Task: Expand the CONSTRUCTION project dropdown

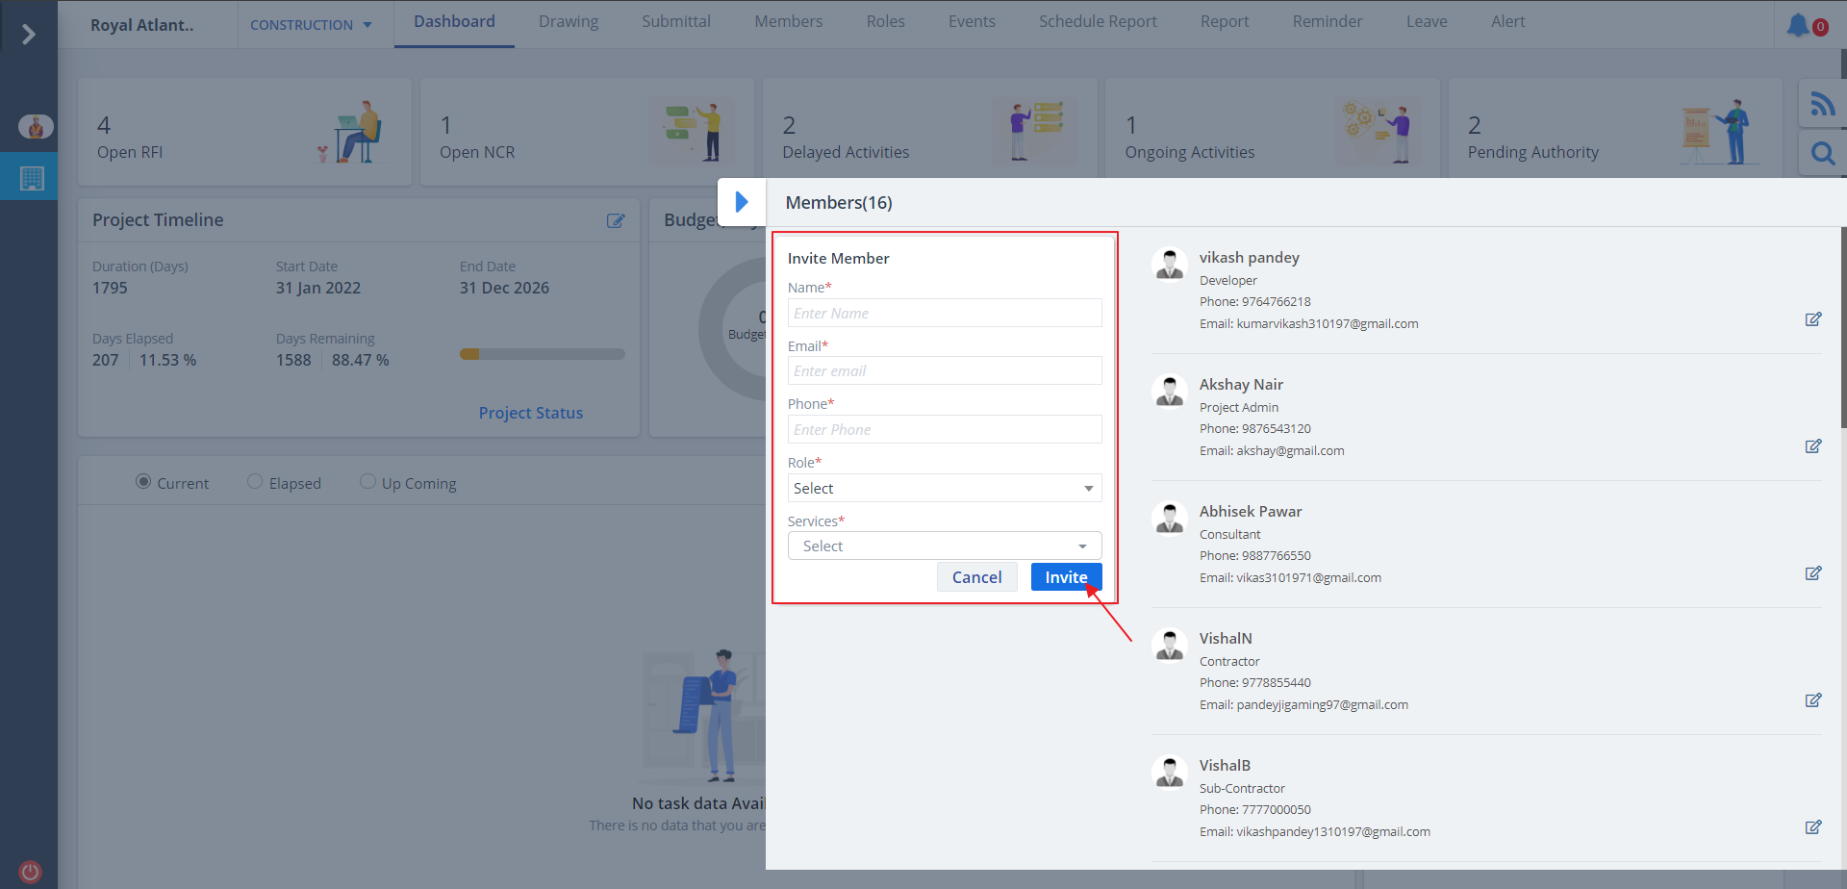Action: pos(311,25)
